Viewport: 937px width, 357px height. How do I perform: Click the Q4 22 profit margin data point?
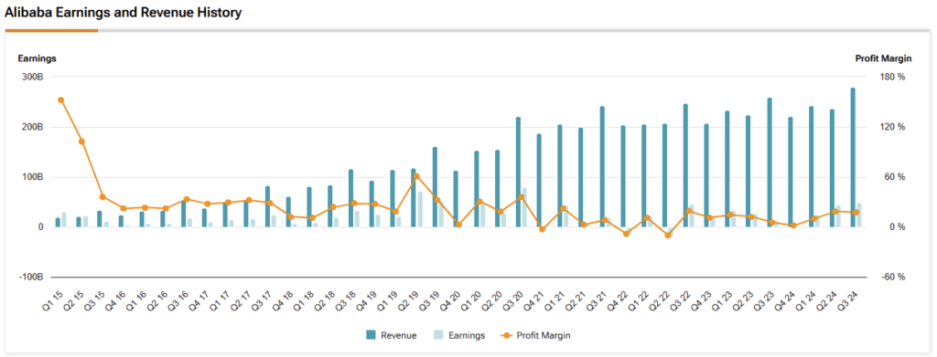(626, 234)
